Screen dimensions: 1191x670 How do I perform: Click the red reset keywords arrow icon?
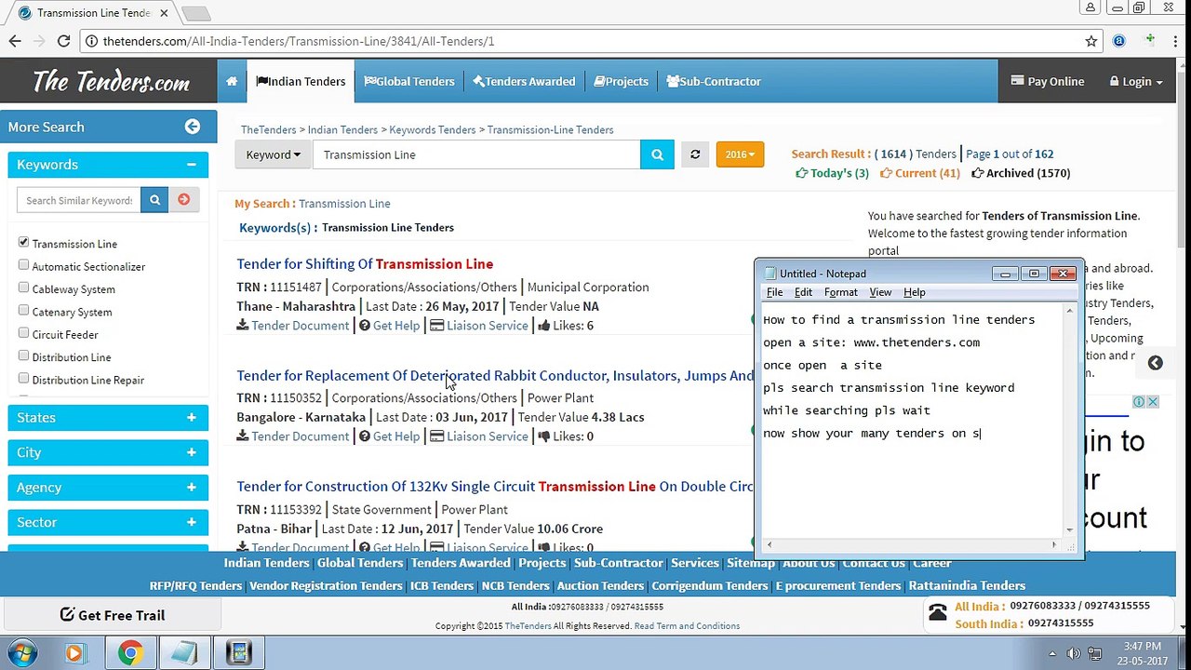(x=183, y=199)
